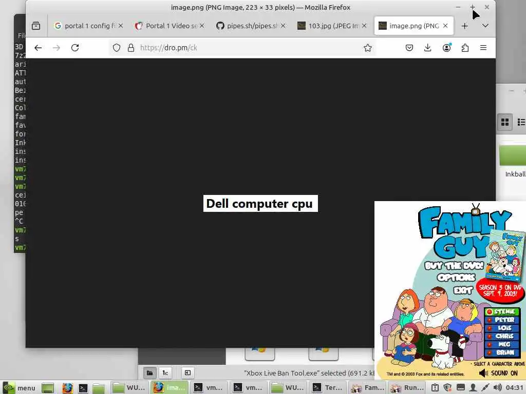
Task: Open tracking protection shield info
Action: tap(117, 48)
